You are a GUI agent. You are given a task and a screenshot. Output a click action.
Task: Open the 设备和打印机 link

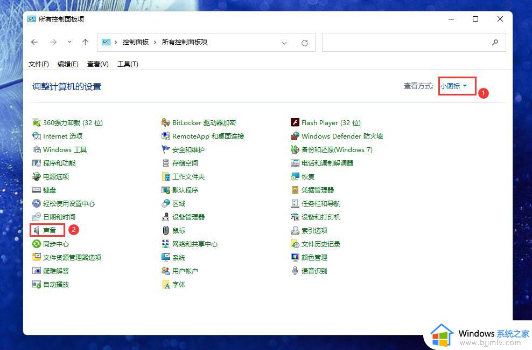[320, 217]
